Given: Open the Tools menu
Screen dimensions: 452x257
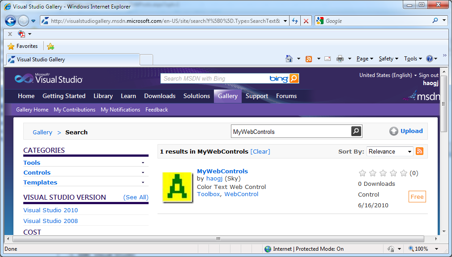Looking at the screenshot, I should tap(413, 59).
